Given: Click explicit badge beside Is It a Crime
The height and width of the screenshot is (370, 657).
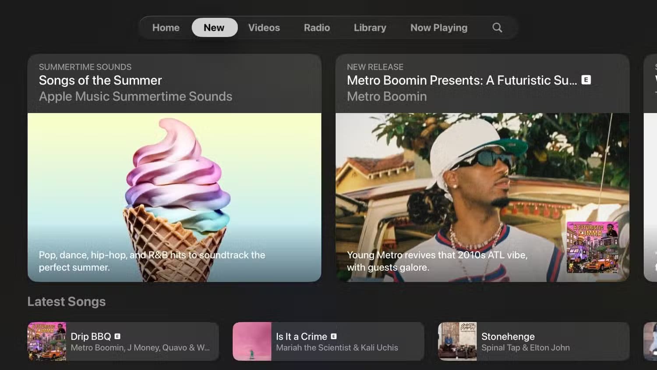Looking at the screenshot, I should coord(334,336).
